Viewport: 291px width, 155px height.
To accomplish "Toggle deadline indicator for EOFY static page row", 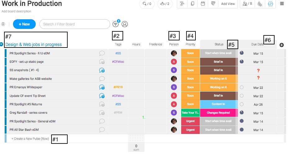I will [242, 61].
